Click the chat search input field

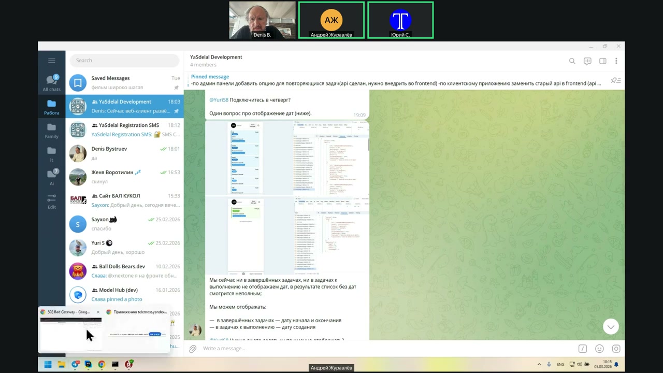click(124, 61)
